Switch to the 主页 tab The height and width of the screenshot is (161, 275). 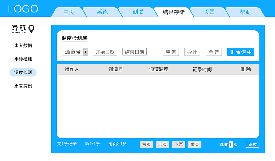[68, 12]
